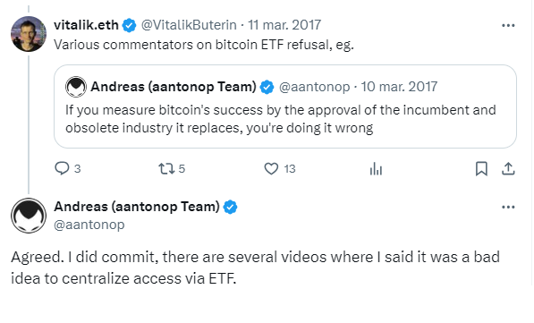Click the @aantonop handle under reply author
Image resolution: width=534 pixels, height=323 pixels.
point(89,225)
